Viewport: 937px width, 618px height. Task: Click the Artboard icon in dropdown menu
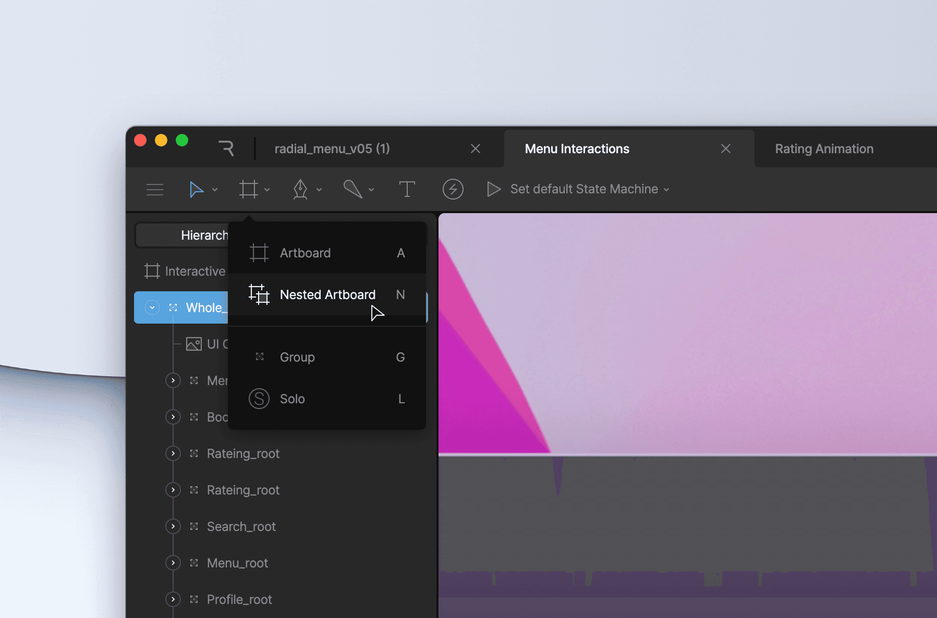259,253
